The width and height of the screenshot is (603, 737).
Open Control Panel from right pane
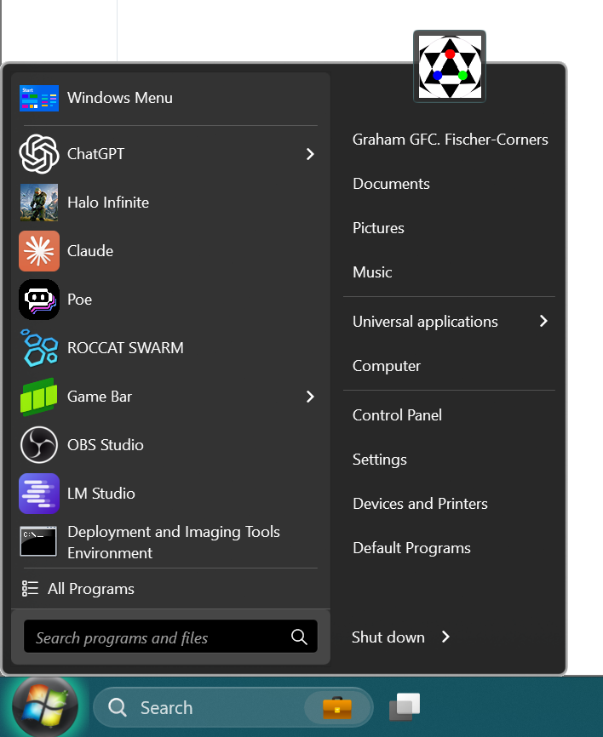point(397,415)
